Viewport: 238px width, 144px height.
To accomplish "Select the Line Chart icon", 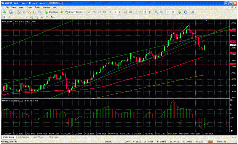I will pos(150,12).
